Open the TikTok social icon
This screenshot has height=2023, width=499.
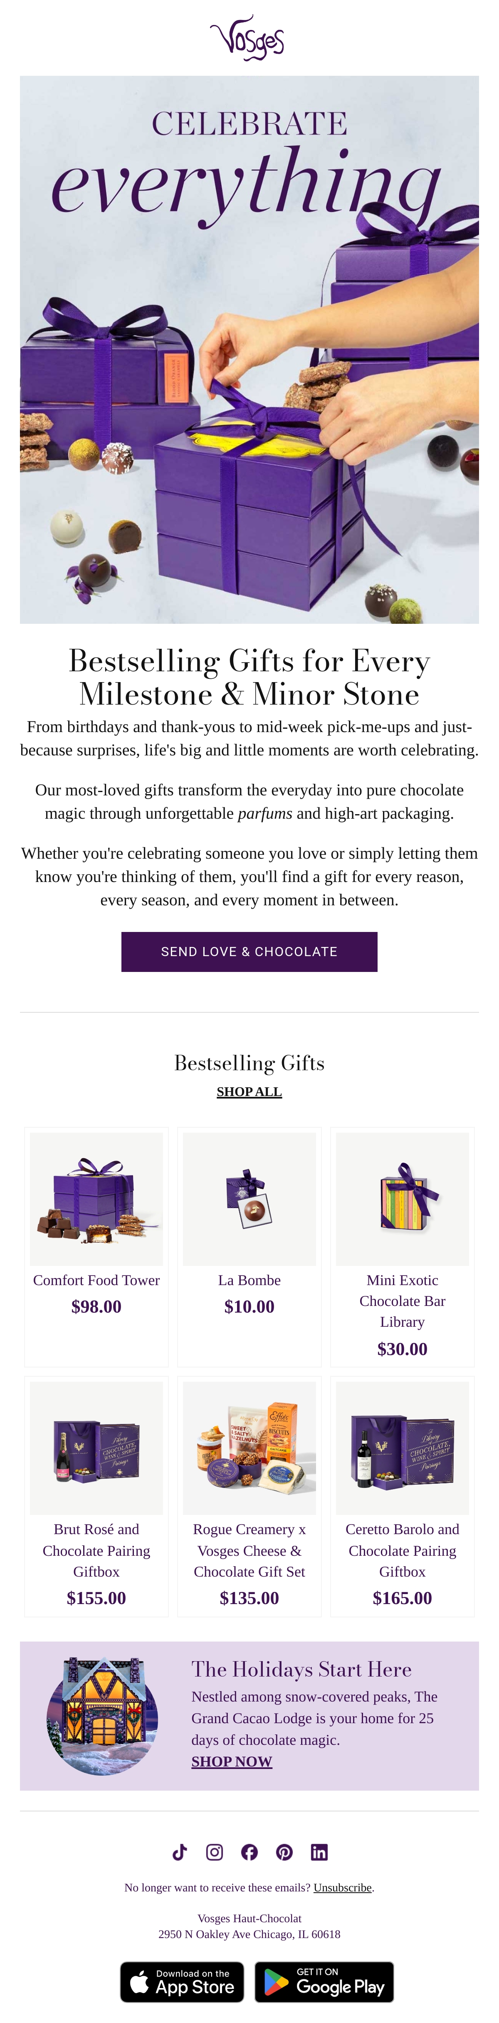(180, 1852)
